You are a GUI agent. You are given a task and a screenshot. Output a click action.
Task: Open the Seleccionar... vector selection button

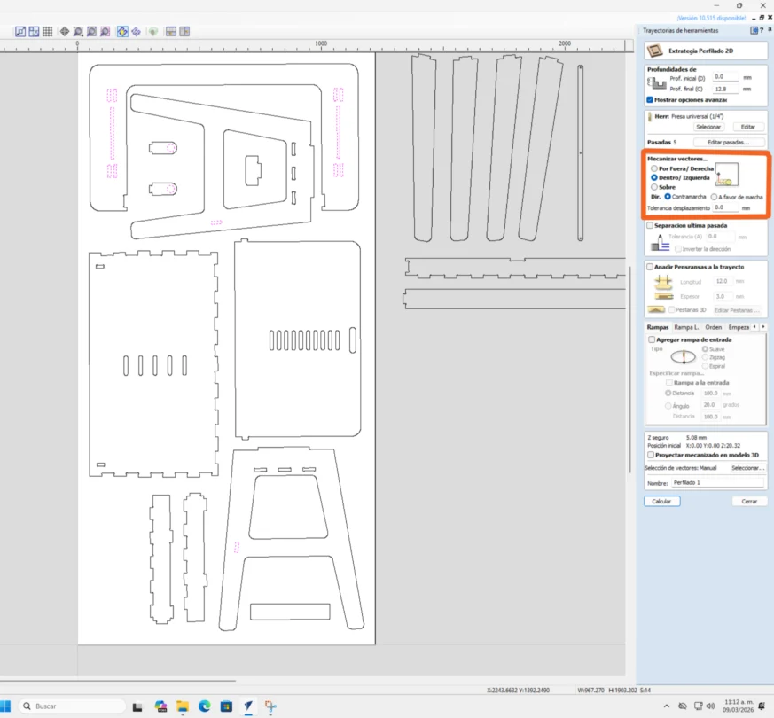tap(747, 468)
